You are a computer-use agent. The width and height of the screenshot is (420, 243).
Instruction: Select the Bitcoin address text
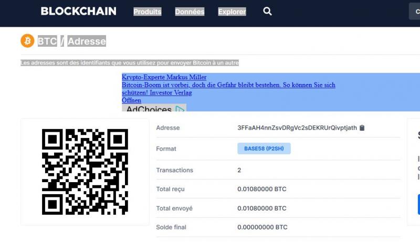pyautogui.click(x=297, y=128)
